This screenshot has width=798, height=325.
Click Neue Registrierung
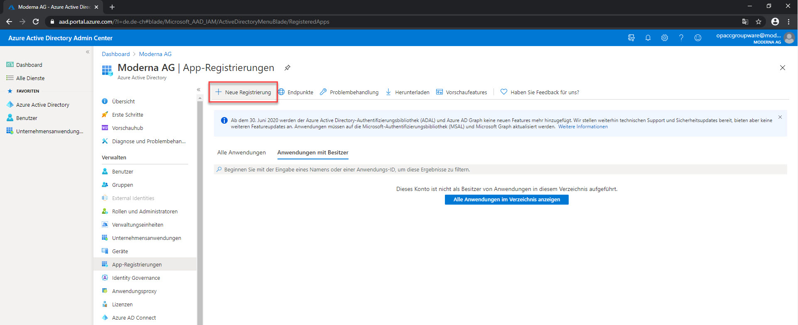click(243, 92)
